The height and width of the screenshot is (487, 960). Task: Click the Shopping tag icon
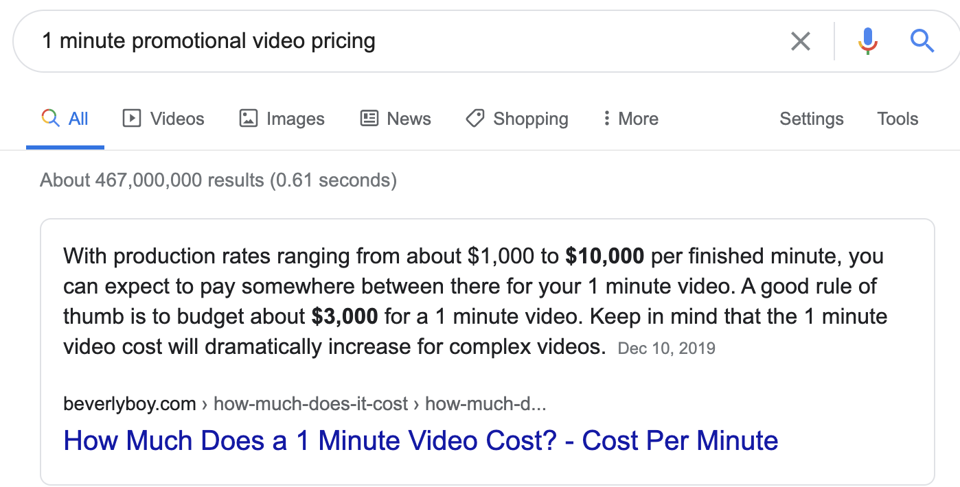coord(475,119)
